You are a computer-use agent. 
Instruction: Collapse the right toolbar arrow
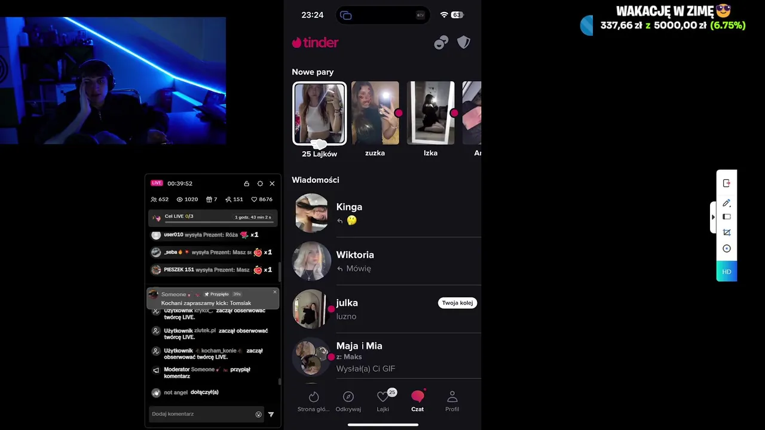tap(713, 217)
